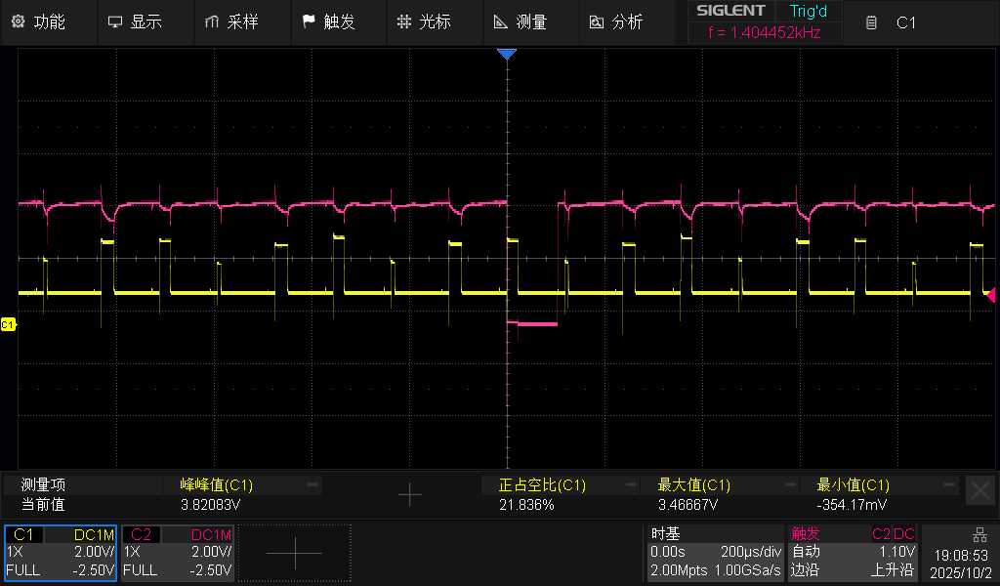
Task: Close the measurement results panel
Action: click(979, 490)
